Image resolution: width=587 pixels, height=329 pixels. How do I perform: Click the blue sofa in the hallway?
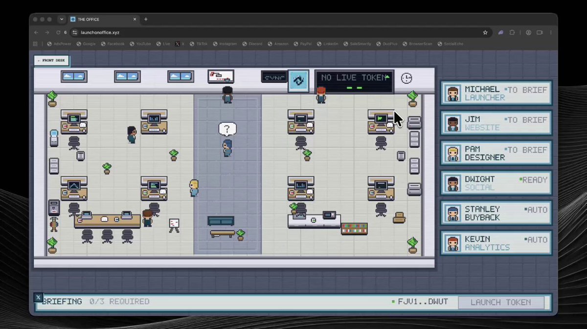(x=221, y=221)
